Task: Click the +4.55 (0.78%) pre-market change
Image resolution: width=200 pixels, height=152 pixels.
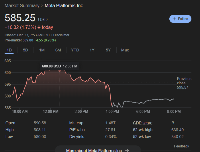Action: click(45, 40)
